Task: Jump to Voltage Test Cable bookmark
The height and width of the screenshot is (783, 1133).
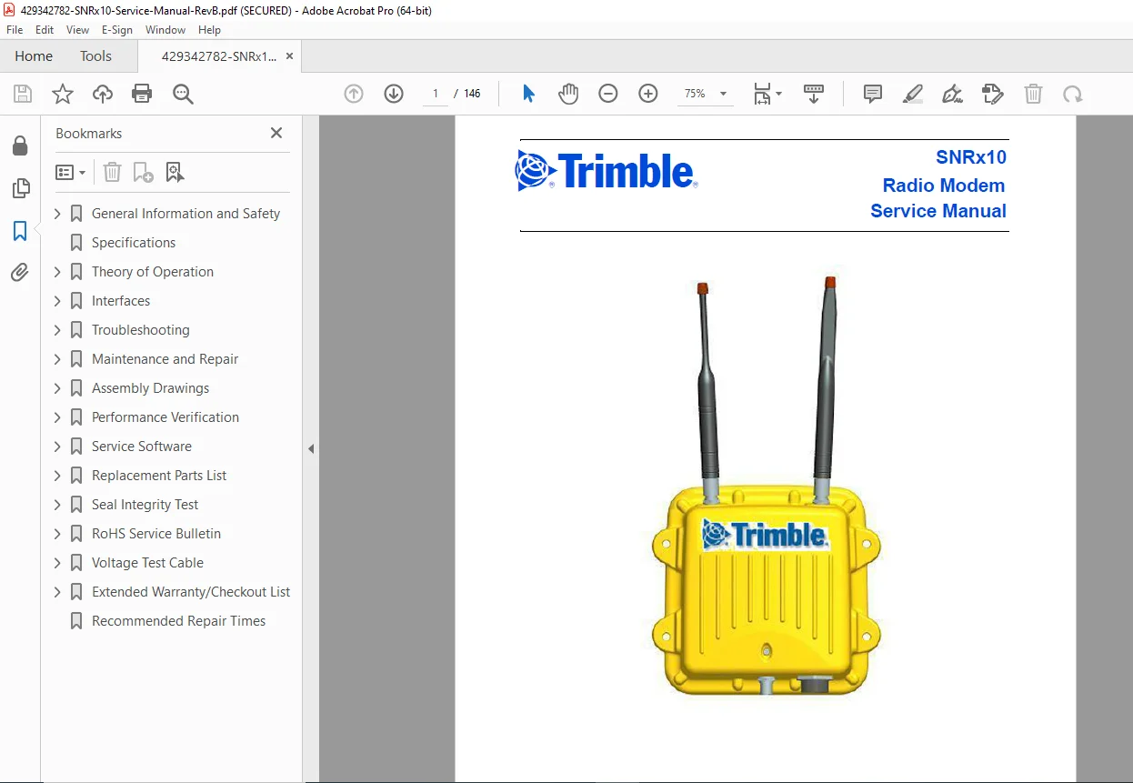Action: click(147, 563)
